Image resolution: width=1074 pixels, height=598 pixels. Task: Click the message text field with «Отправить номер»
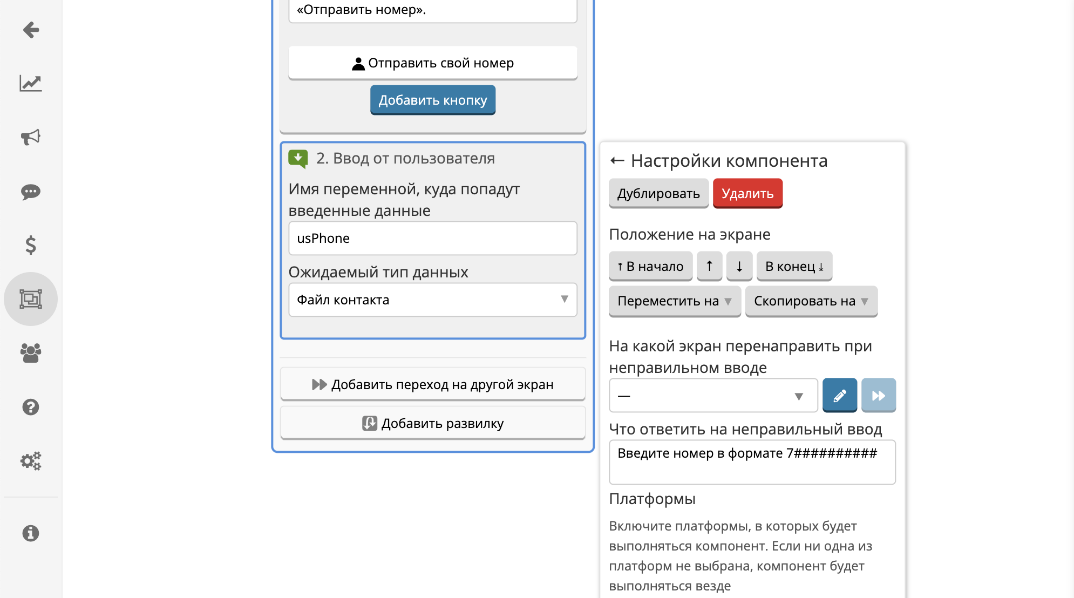433,10
